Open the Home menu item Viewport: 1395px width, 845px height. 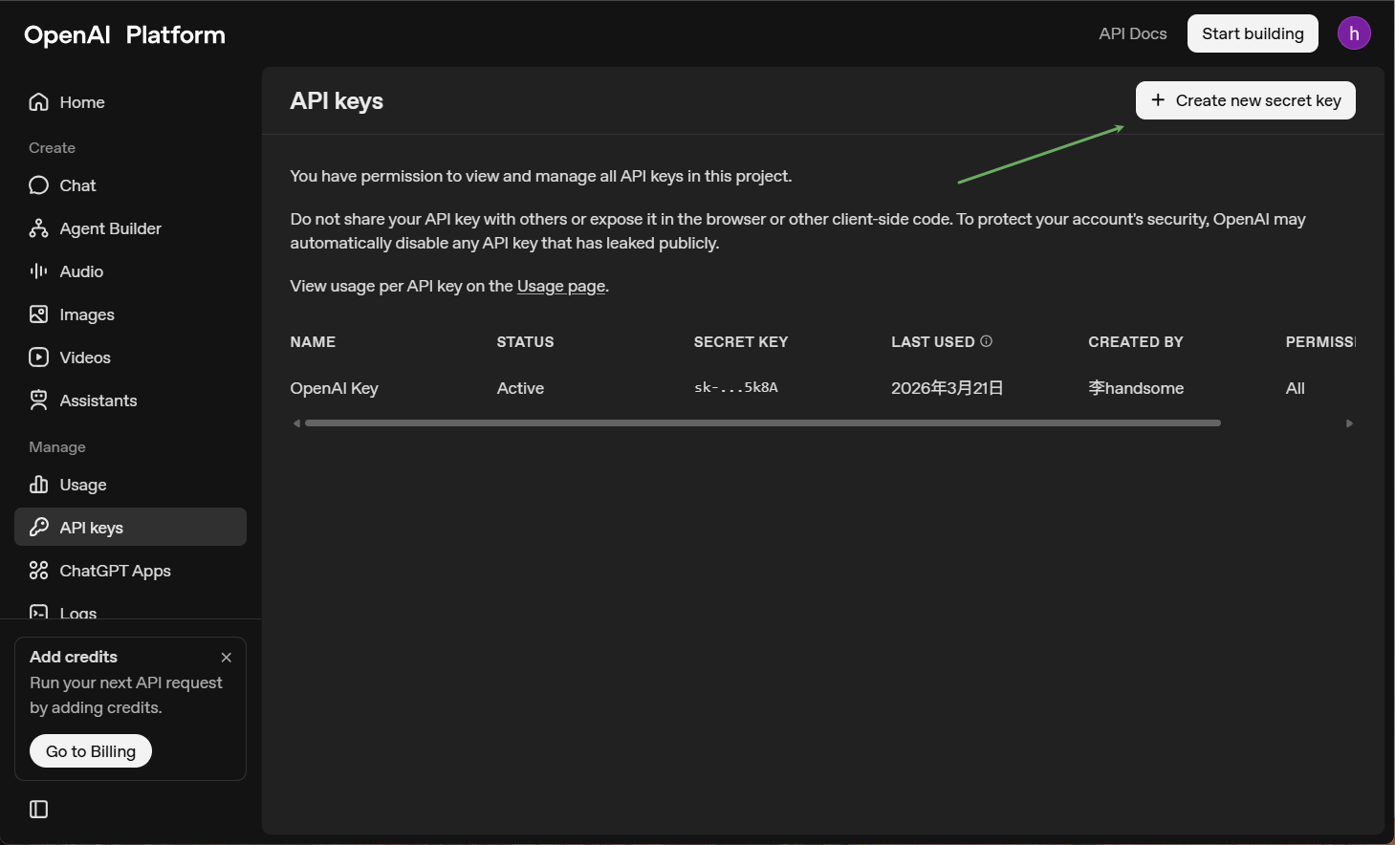click(x=130, y=102)
